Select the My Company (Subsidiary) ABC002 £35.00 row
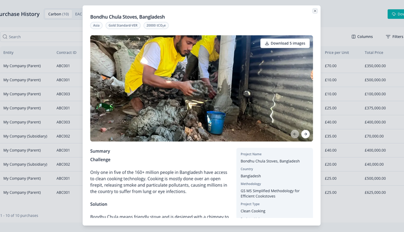 pyautogui.click(x=202, y=136)
